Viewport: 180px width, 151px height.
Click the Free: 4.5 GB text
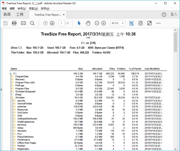tap(77, 48)
